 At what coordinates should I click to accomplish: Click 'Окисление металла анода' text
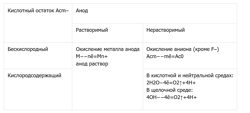(108, 49)
